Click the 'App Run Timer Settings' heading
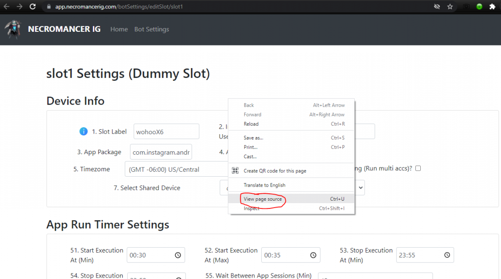This screenshot has height=279, width=501. pos(108,225)
